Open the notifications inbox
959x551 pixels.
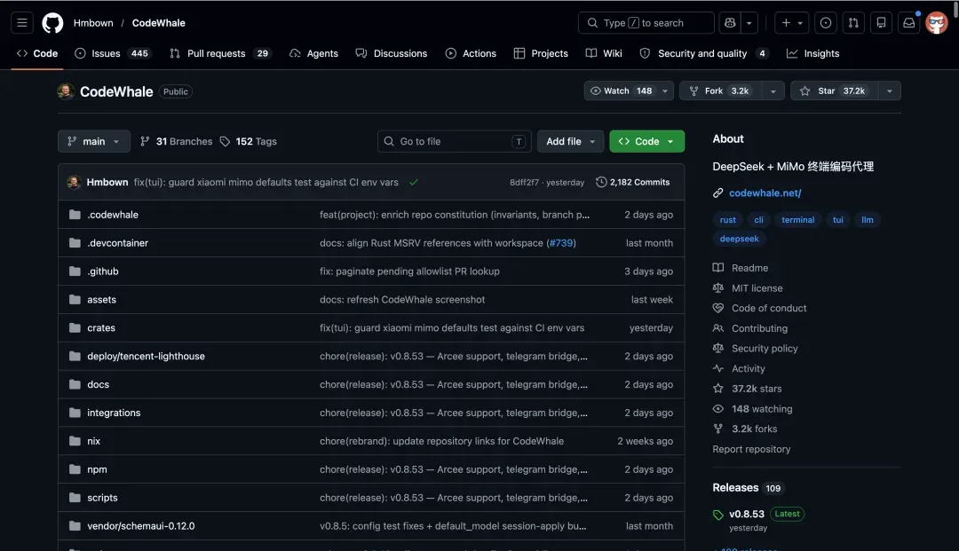909,22
